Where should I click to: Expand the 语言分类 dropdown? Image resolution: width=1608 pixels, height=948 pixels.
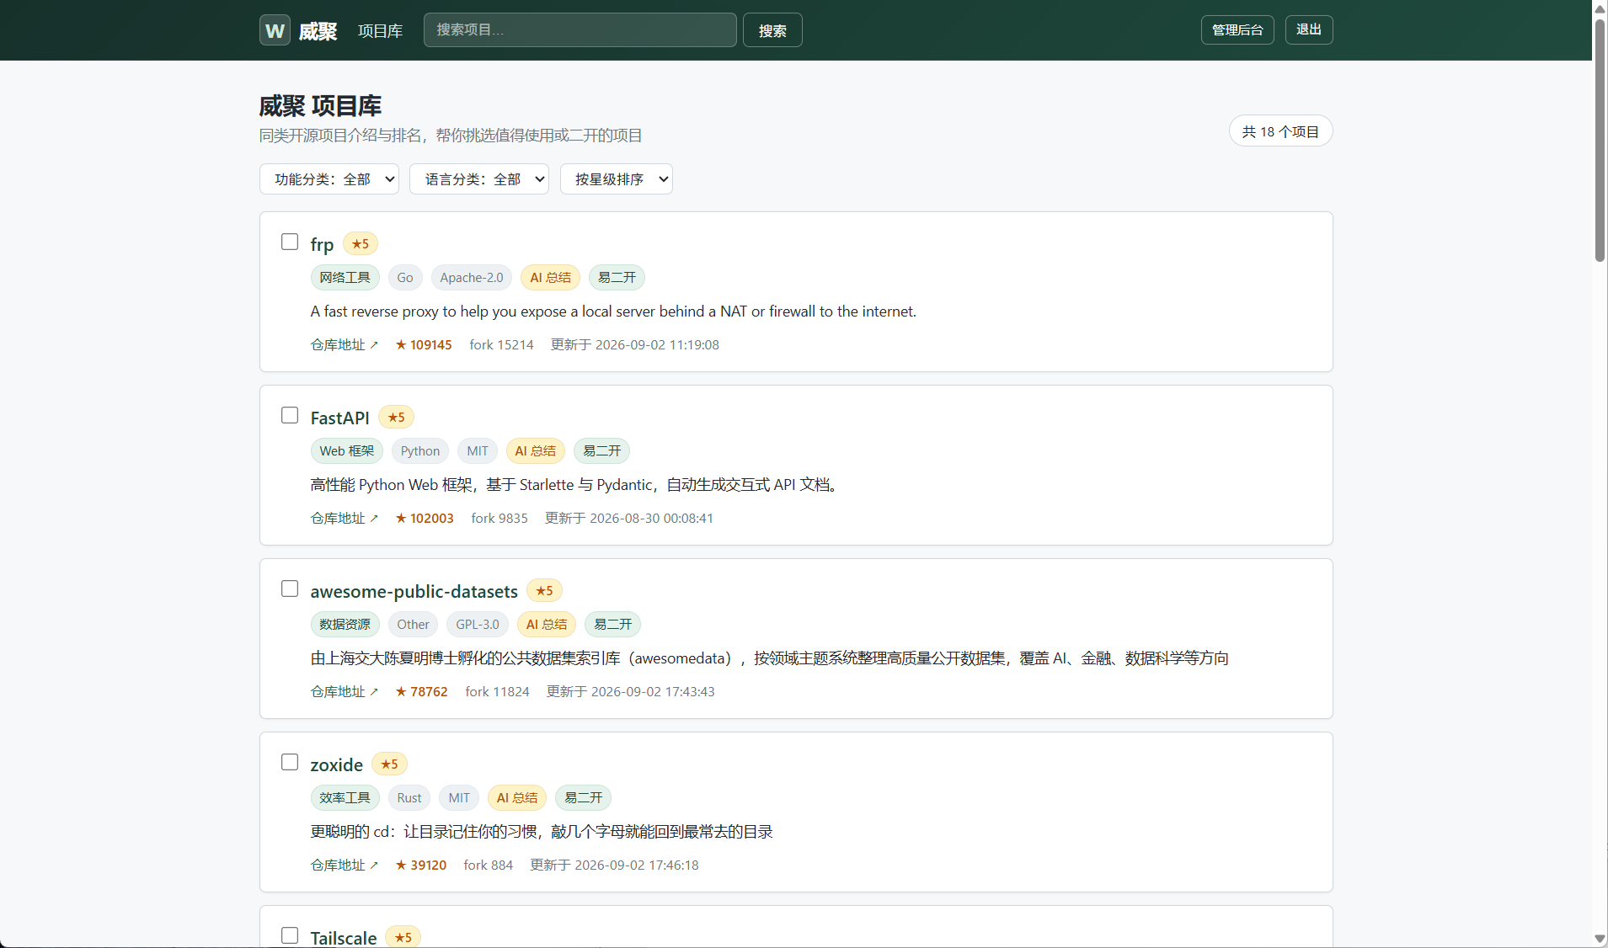click(x=479, y=179)
